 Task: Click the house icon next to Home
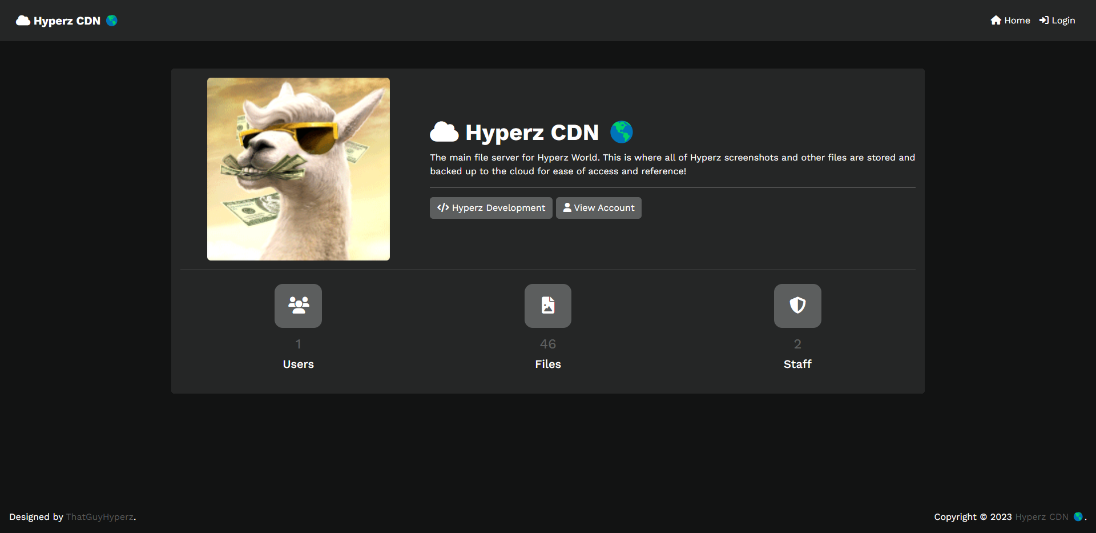pyautogui.click(x=996, y=21)
